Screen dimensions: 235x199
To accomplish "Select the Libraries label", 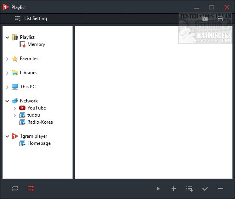I will pyautogui.click(x=29, y=73).
